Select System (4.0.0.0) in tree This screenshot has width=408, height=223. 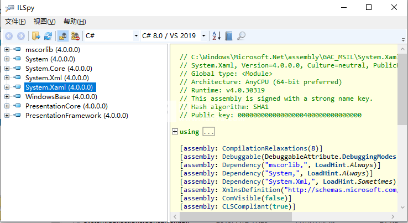(x=50, y=59)
